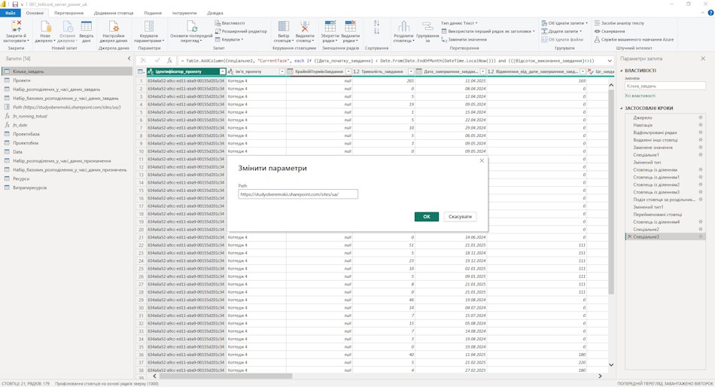Image resolution: width=715 pixels, height=387 pixels.
Task: Click the Вибір стовпців icon
Action: click(x=284, y=26)
